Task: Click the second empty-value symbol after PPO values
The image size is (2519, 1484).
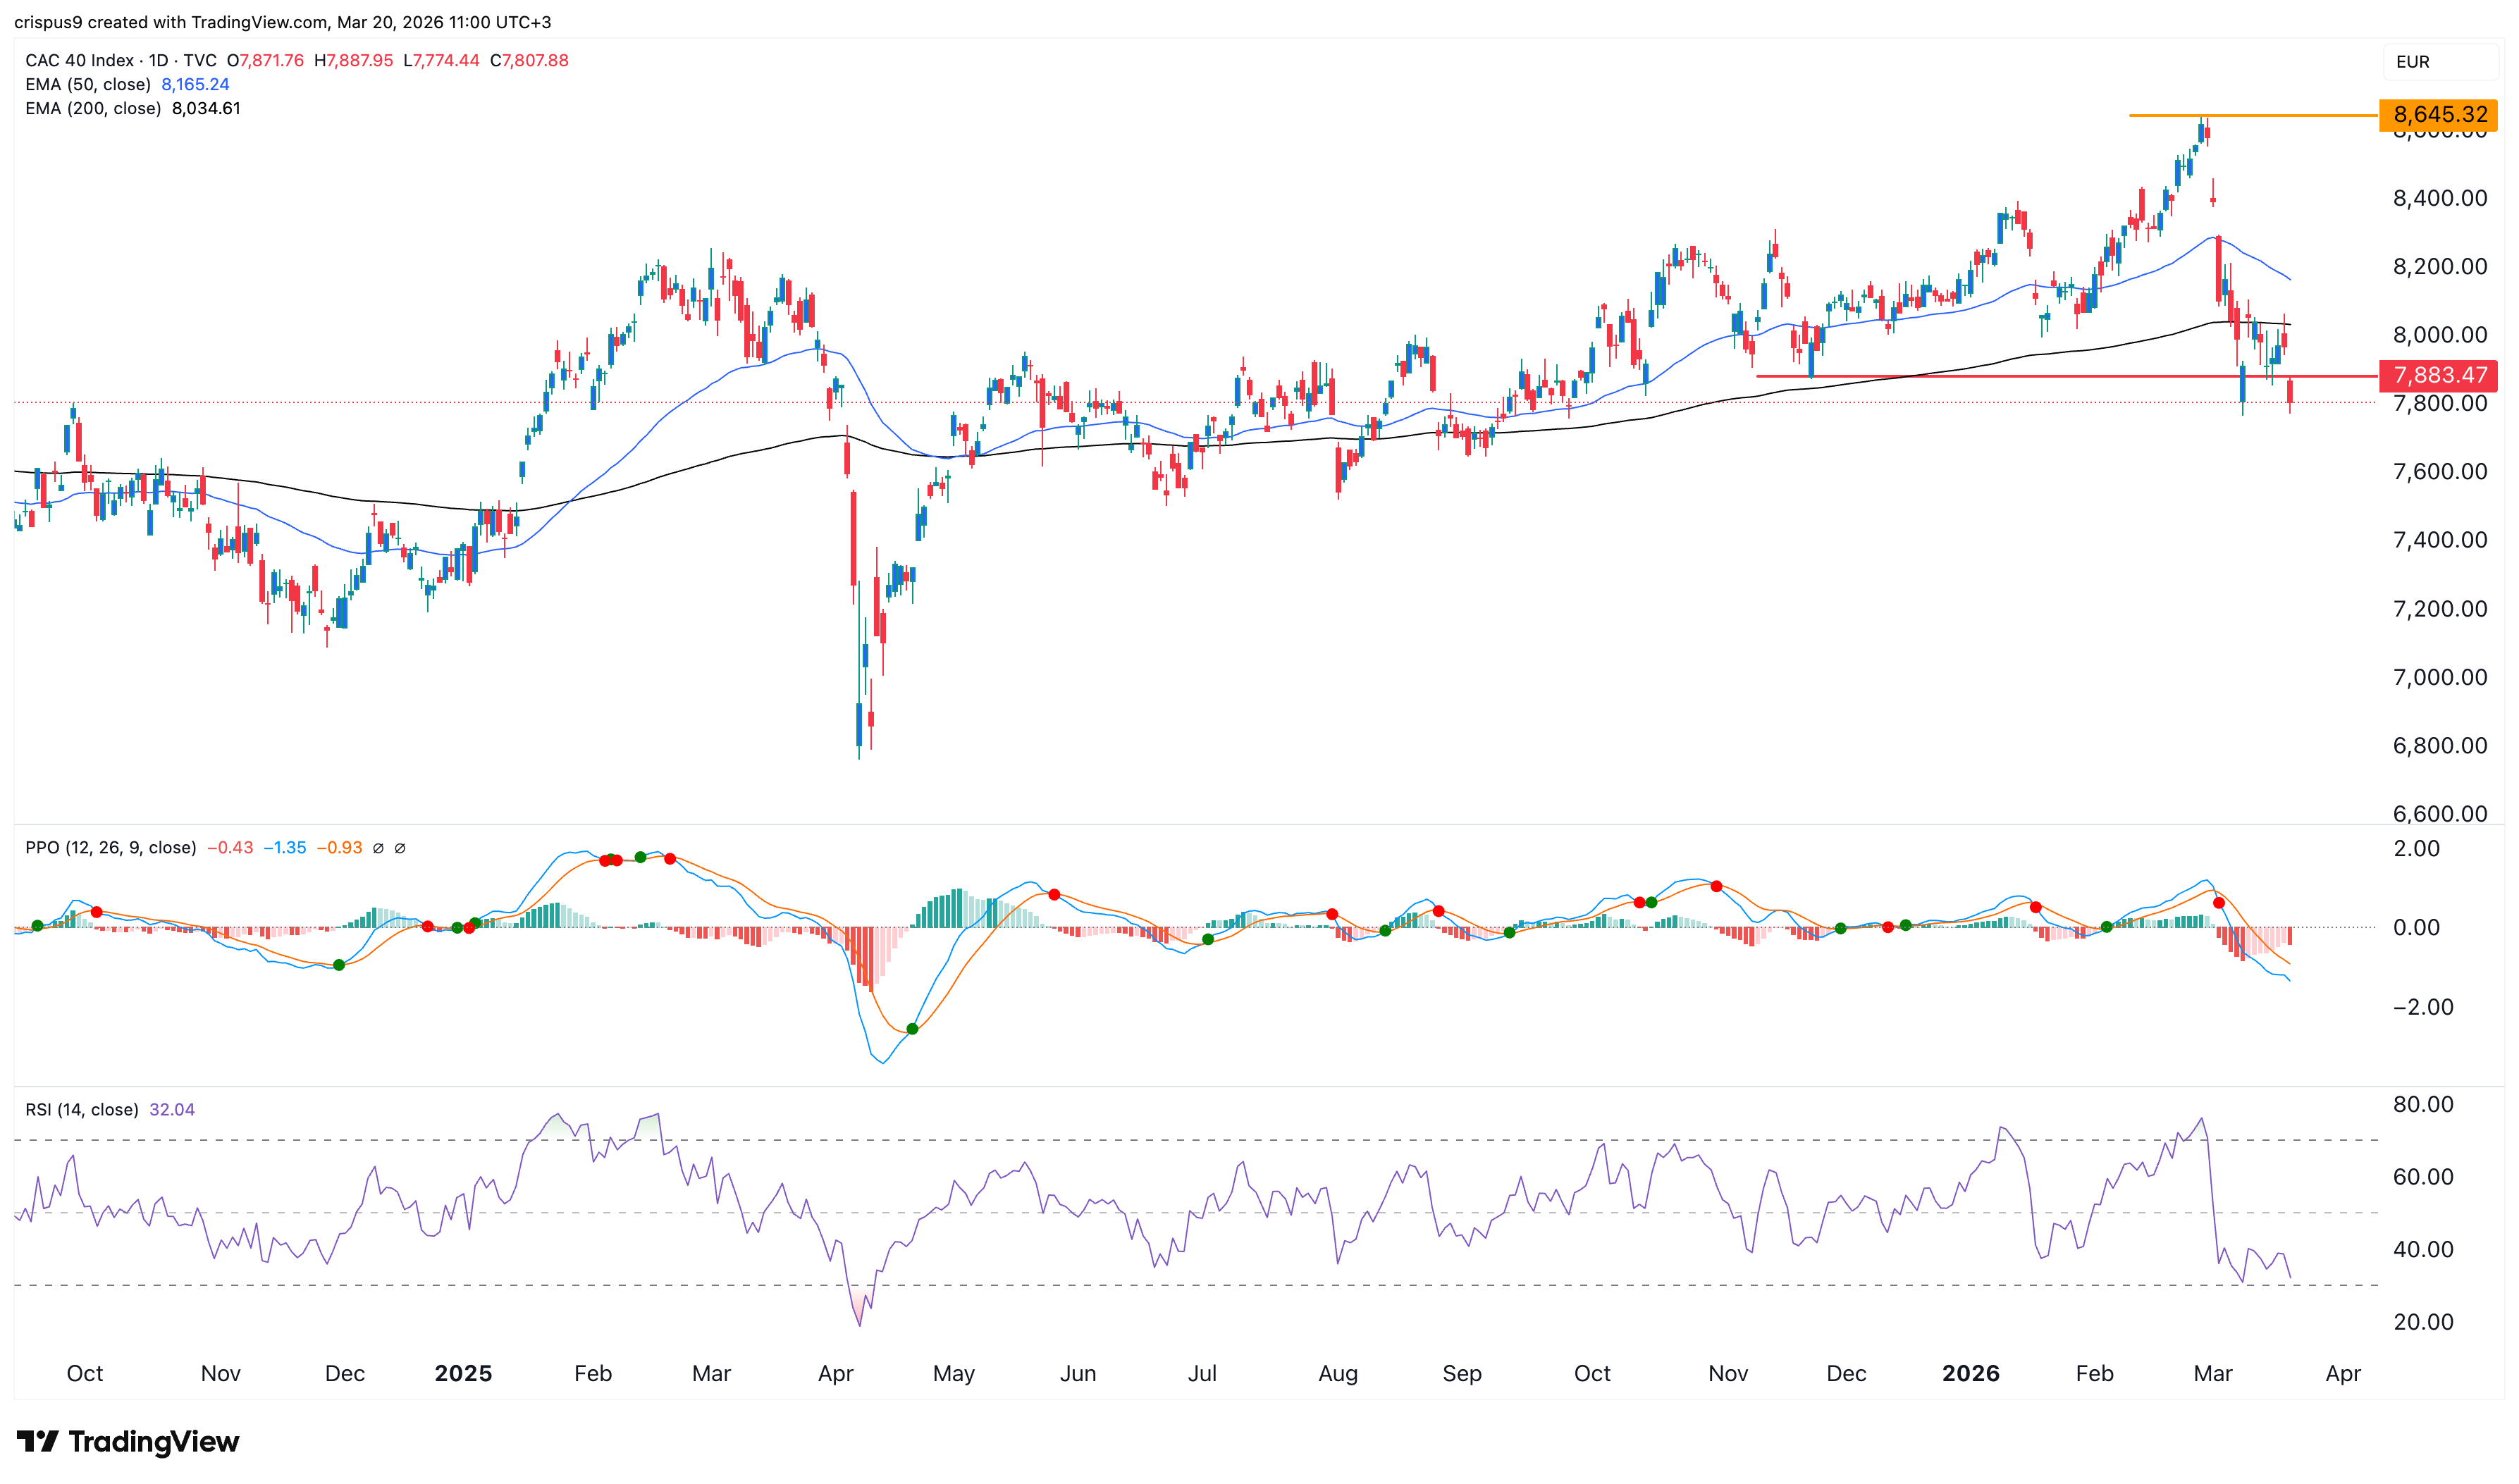Action: coord(400,848)
